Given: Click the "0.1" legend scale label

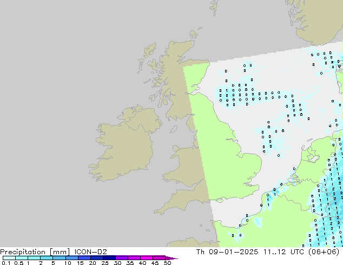Looking at the screenshot, I should 6,263.
